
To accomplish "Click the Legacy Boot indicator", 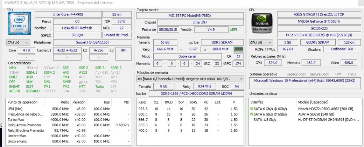I will point(296,74).
